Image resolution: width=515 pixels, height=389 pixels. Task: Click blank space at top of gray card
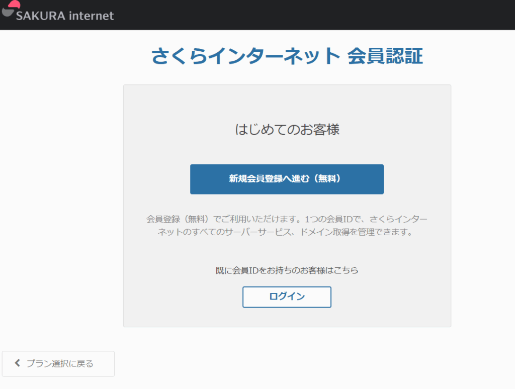287,100
